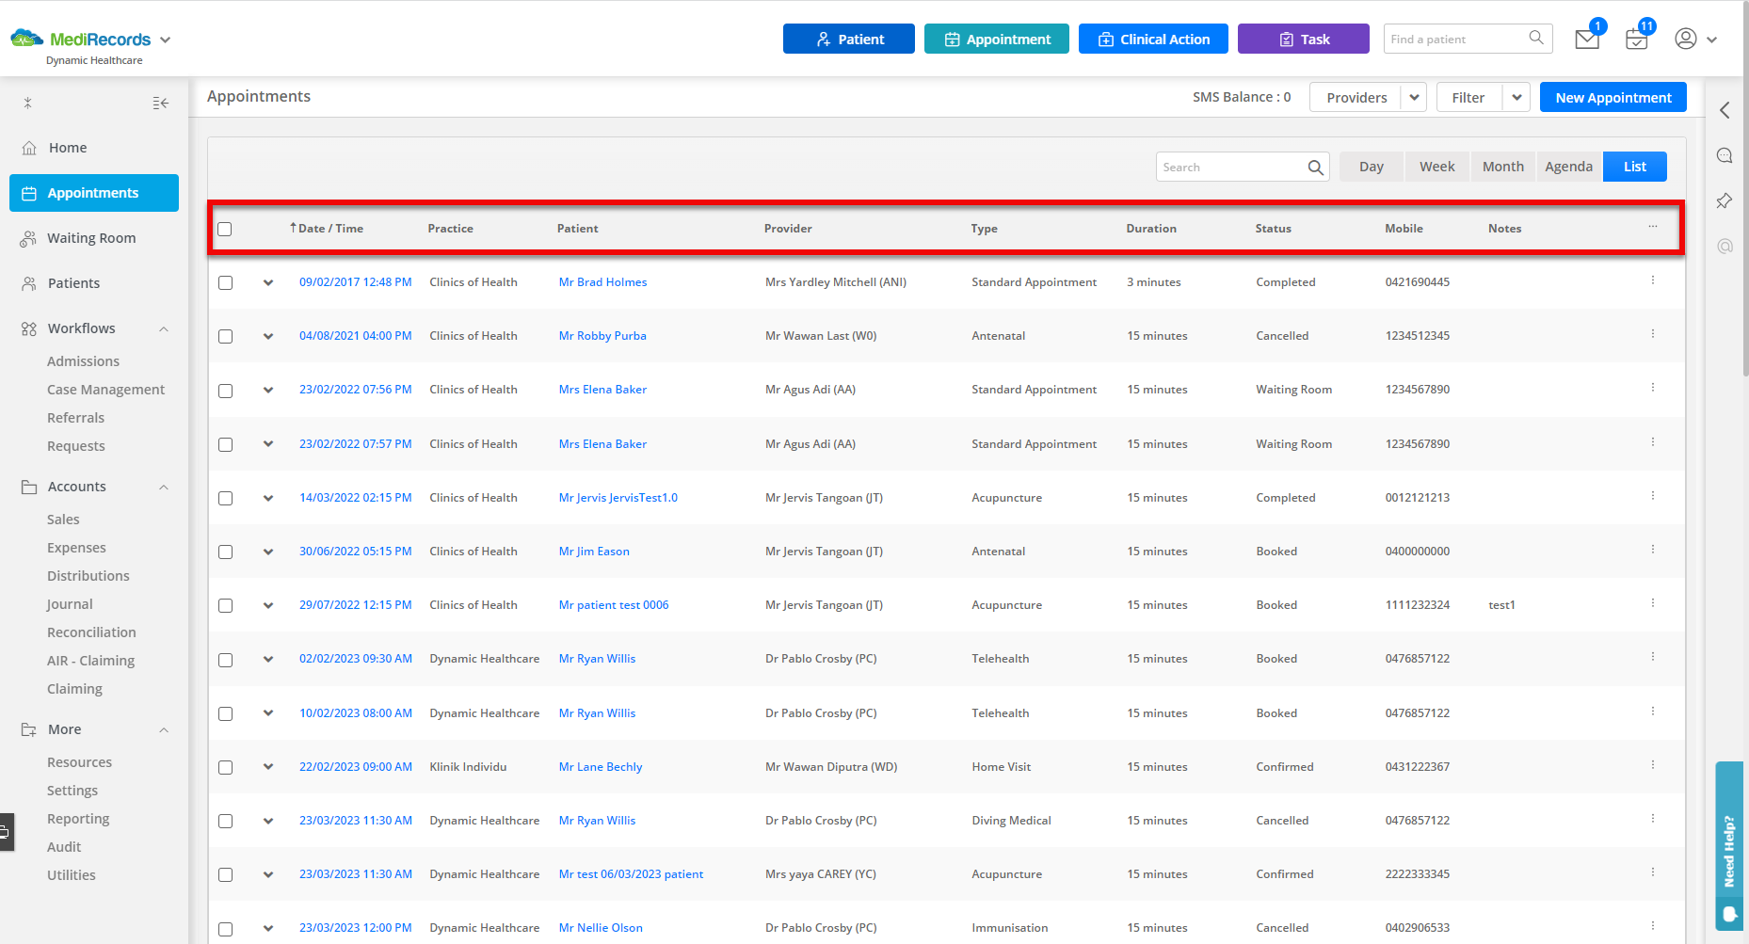
Task: Select checkbox for 22/02/2023 09:00 AM appointment
Action: pyautogui.click(x=225, y=767)
